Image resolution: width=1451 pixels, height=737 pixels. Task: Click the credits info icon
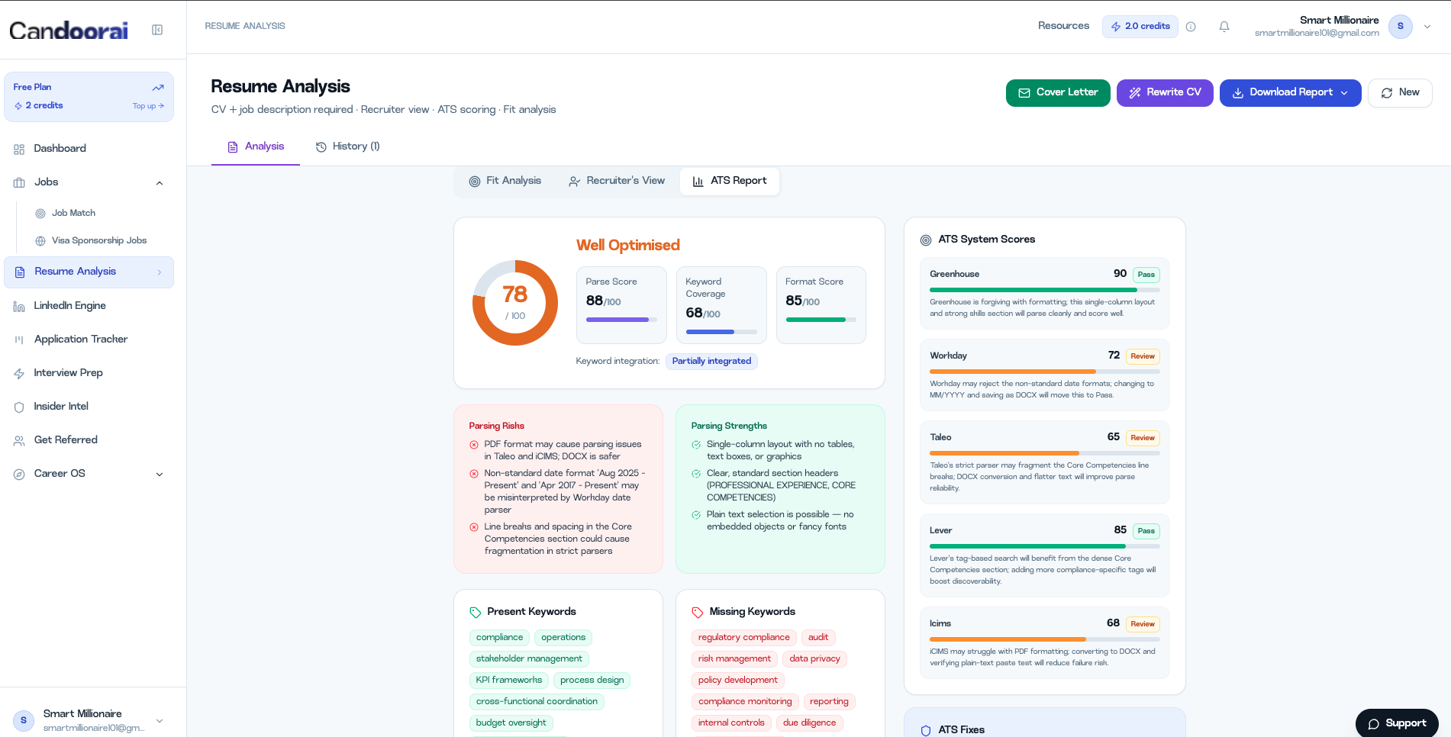tap(1191, 27)
